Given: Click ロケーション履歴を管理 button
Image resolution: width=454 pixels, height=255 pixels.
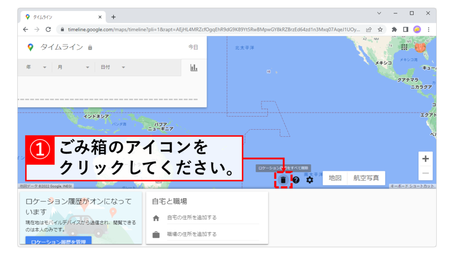Looking at the screenshot, I should tap(59, 241).
